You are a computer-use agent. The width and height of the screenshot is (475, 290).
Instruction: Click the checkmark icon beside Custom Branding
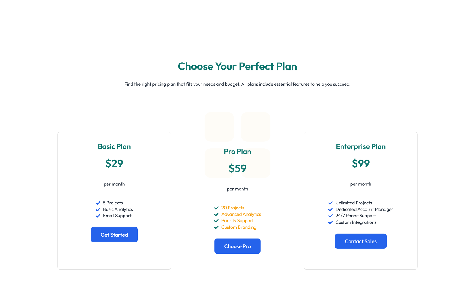[x=216, y=227]
